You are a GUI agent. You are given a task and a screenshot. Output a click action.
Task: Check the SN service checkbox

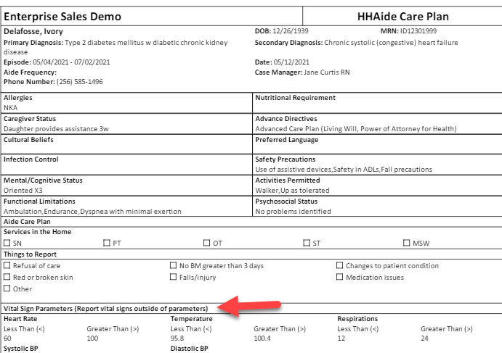click(x=7, y=243)
